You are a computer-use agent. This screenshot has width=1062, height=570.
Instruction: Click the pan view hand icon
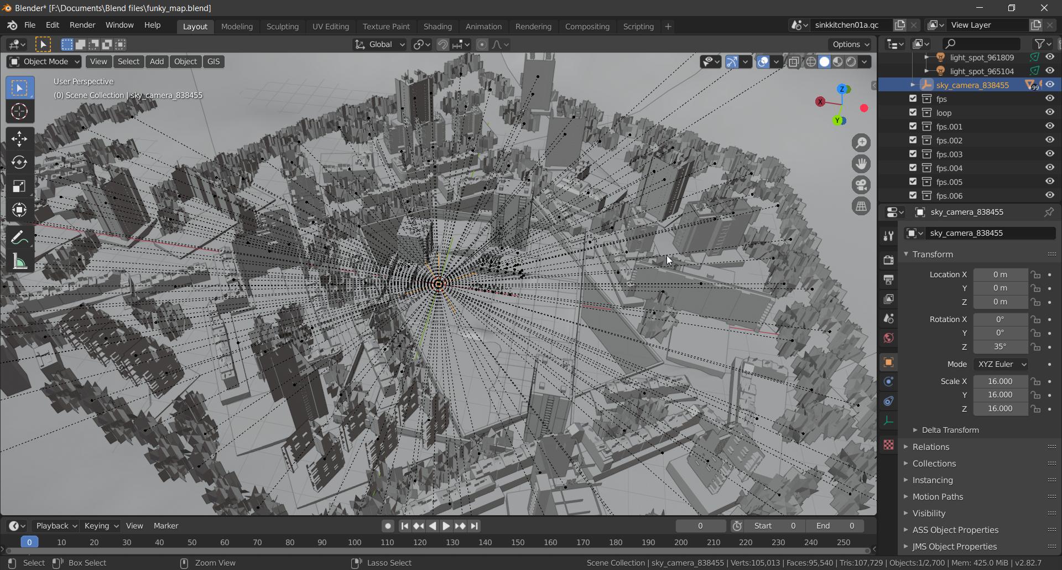point(861,164)
